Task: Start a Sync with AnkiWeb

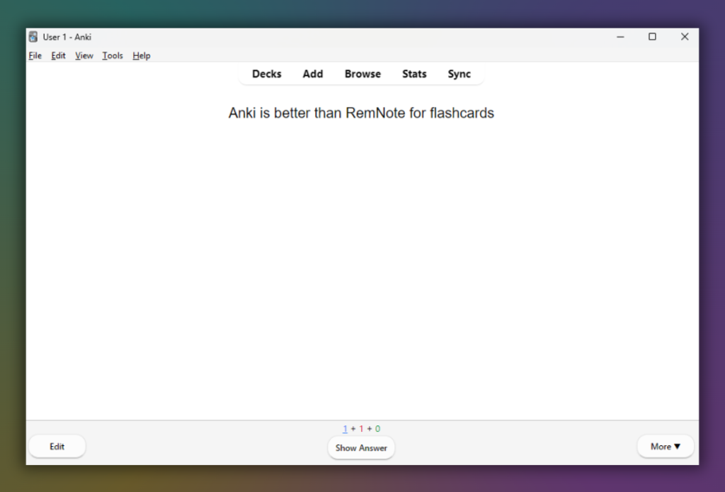Action: (x=459, y=74)
